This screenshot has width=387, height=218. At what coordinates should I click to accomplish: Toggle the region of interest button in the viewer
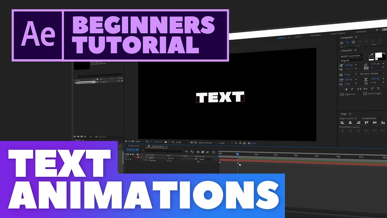tap(191, 143)
